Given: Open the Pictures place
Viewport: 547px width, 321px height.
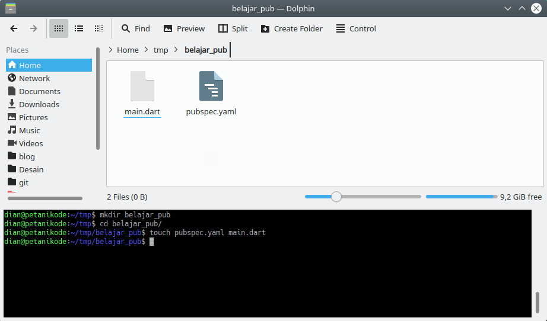Looking at the screenshot, I should click(x=33, y=117).
